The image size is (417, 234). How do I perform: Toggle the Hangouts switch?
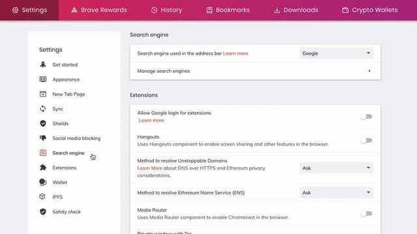pos(366,140)
